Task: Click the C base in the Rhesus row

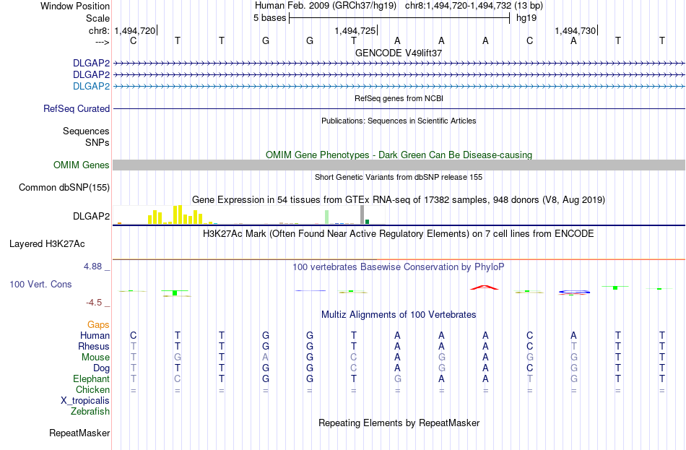Action: pyautogui.click(x=529, y=346)
